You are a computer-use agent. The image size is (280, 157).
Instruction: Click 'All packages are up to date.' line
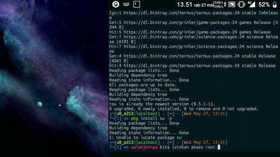(x=143, y=85)
